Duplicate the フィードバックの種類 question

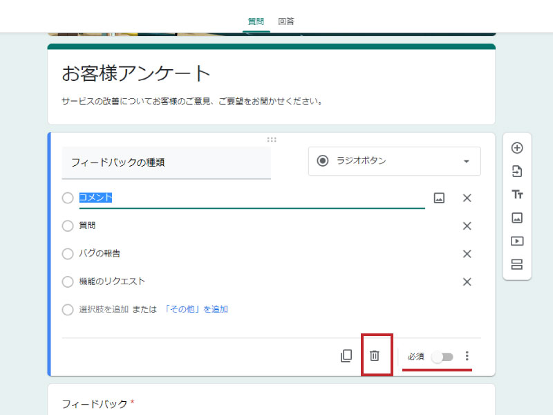pos(346,356)
